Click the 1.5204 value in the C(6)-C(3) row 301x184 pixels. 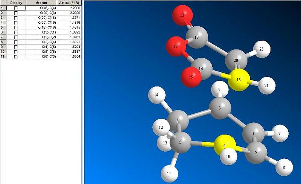[75, 56]
